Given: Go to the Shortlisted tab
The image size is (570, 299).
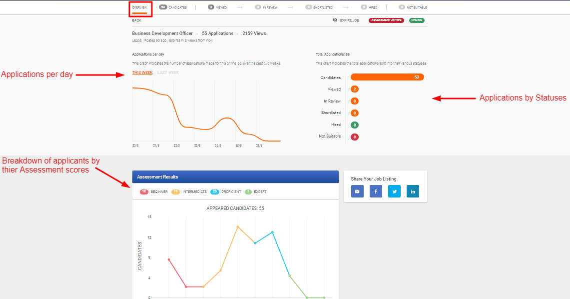Looking at the screenshot, I should point(319,7).
